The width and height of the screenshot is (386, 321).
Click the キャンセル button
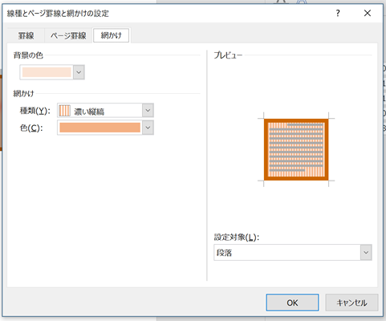pyautogui.click(x=351, y=303)
